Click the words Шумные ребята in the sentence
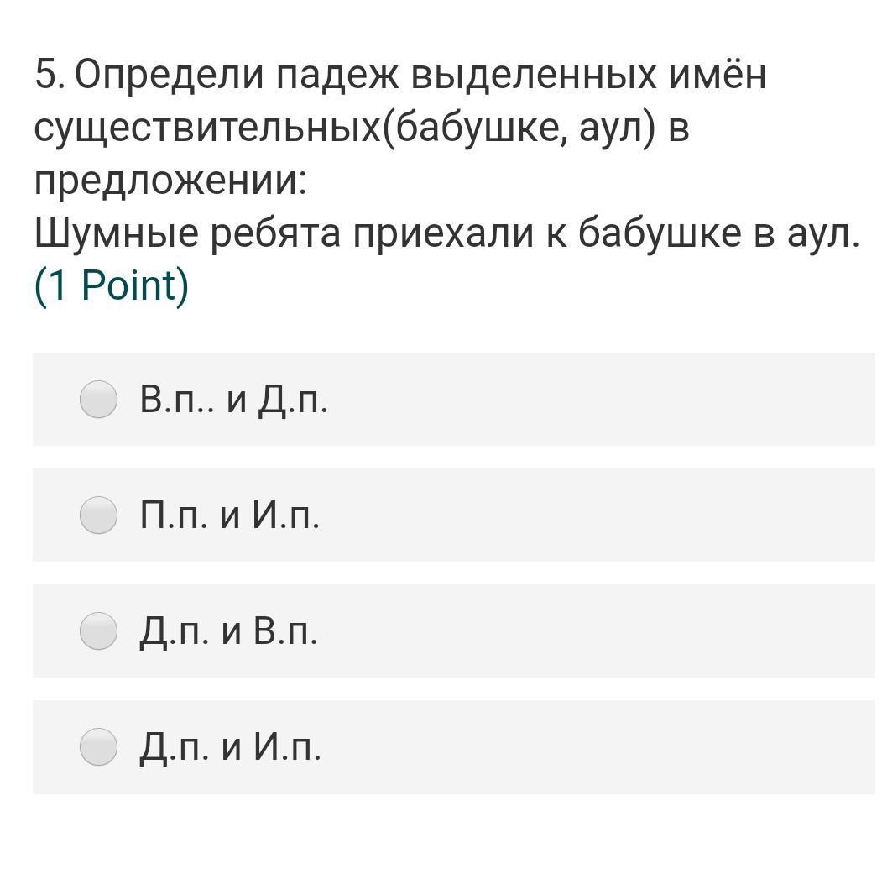 (x=187, y=234)
